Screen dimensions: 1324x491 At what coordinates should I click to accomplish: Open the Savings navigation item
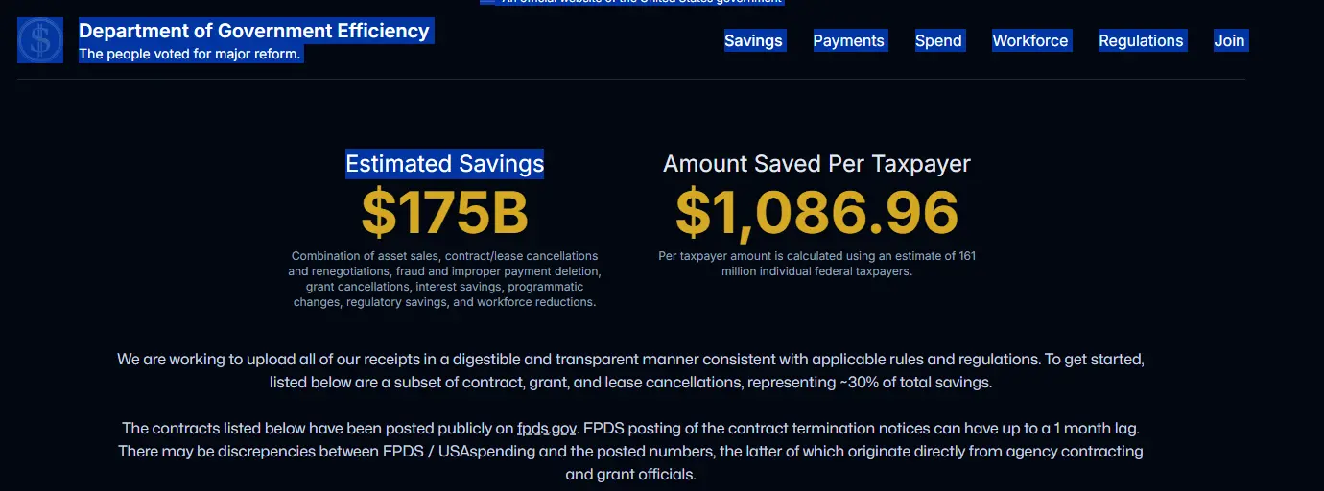(753, 40)
